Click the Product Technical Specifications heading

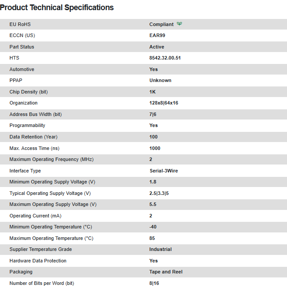tap(57, 7)
